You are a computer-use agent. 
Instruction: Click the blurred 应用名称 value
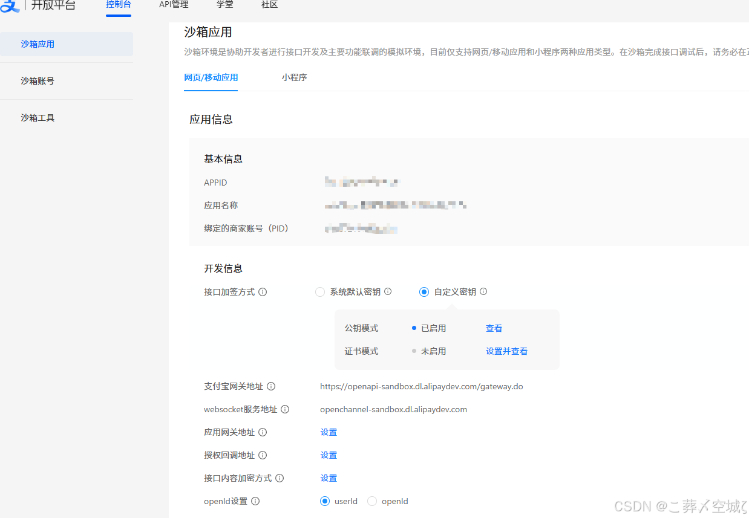tap(395, 206)
